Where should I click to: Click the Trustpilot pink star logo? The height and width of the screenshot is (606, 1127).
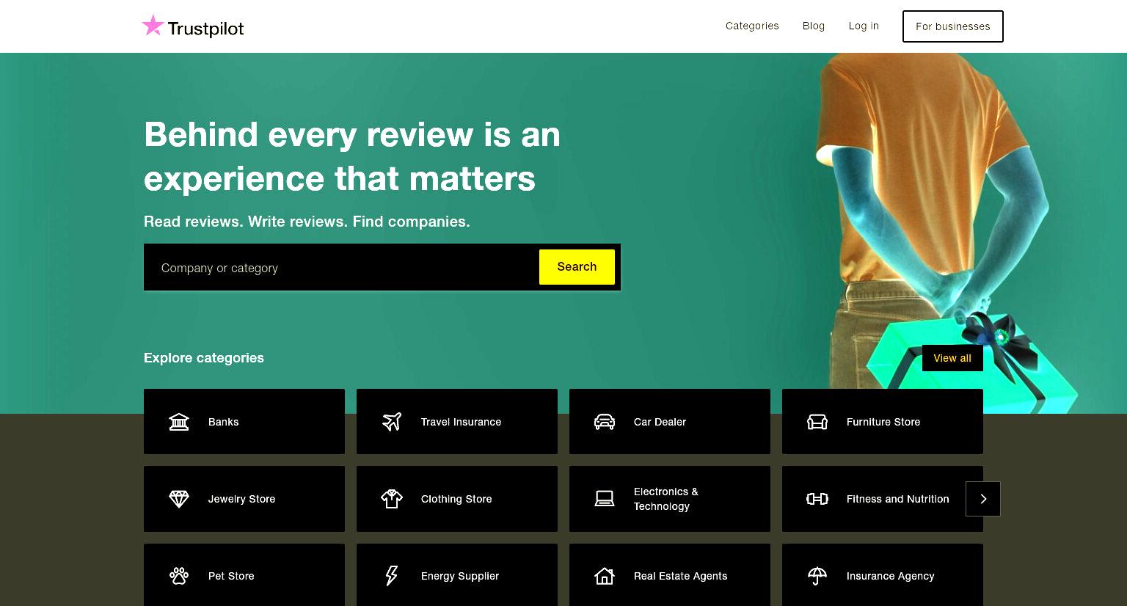pos(153,26)
